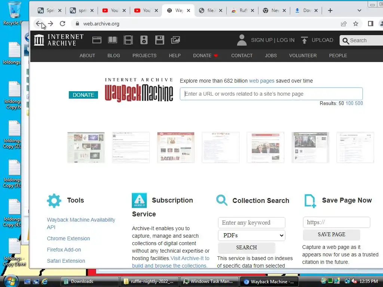Open the PEOPLE menu item
The image size is (383, 287).
pos(338,56)
